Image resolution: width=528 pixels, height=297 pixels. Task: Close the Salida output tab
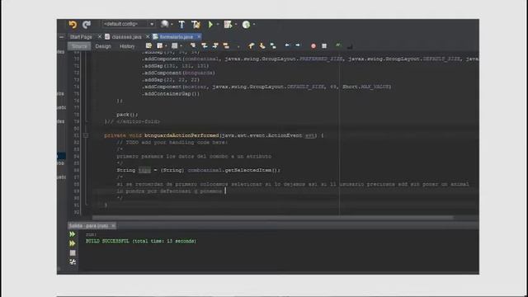pos(113,225)
